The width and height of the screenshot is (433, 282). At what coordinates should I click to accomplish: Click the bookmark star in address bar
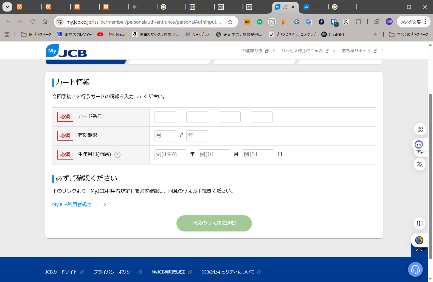[x=230, y=22]
